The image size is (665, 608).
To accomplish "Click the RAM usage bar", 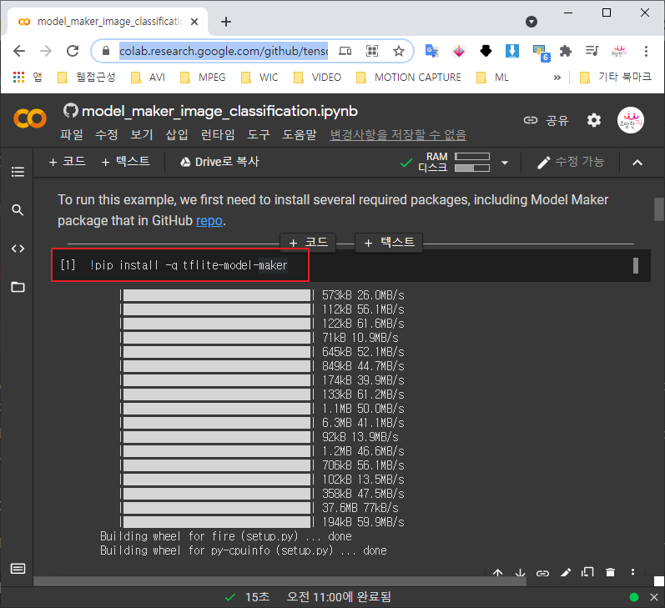I will [x=472, y=157].
